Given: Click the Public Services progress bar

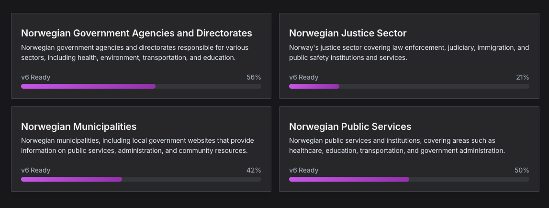Looking at the screenshot, I should [409, 179].
